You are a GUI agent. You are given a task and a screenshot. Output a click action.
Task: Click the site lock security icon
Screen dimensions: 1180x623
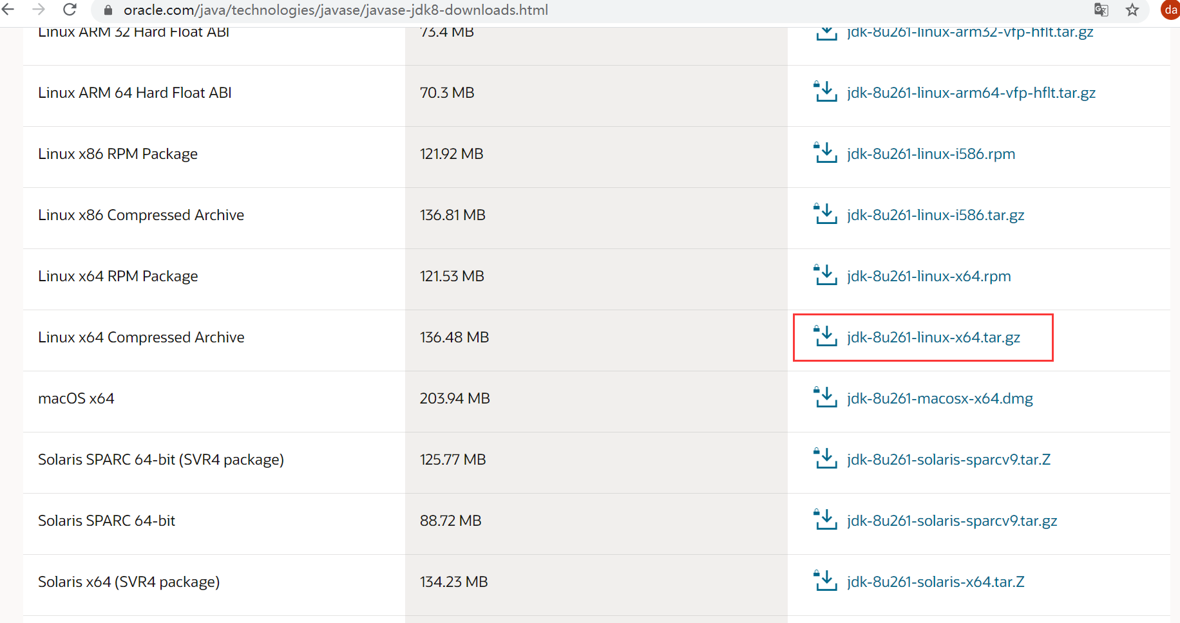tap(108, 10)
